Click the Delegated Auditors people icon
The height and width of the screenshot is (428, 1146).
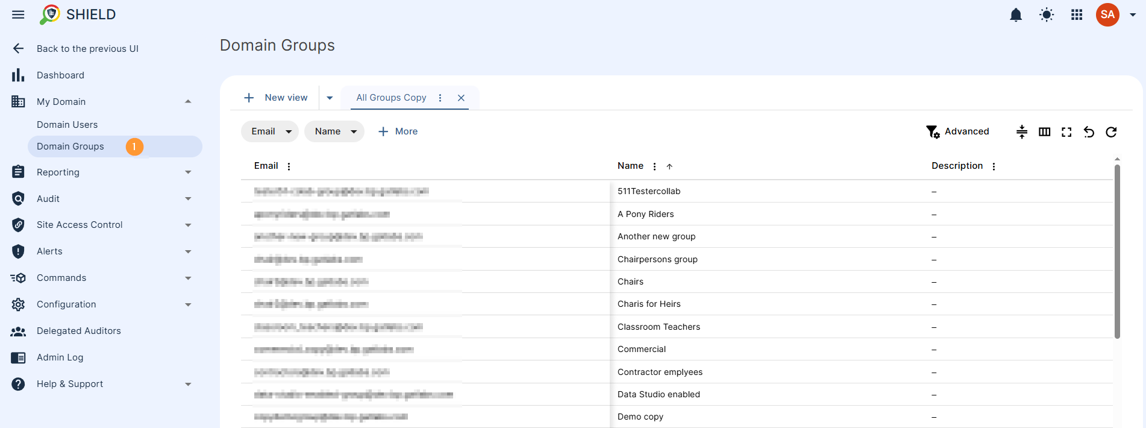point(18,331)
